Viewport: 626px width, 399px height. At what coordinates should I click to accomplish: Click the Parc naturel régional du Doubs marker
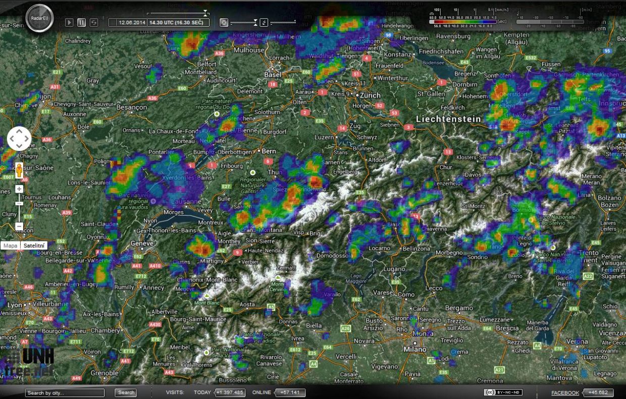coord(217,114)
